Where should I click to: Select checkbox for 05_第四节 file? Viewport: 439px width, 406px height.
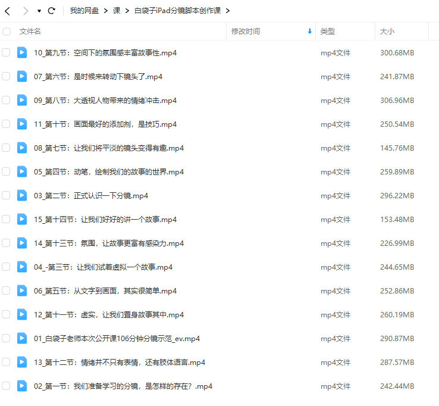(x=6, y=171)
